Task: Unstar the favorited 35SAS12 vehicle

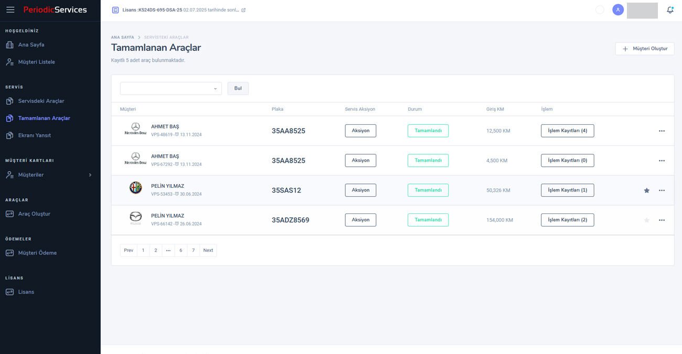Action: point(646,190)
